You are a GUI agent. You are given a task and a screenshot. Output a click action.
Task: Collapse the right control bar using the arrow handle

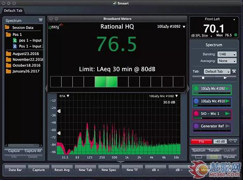(188, 88)
